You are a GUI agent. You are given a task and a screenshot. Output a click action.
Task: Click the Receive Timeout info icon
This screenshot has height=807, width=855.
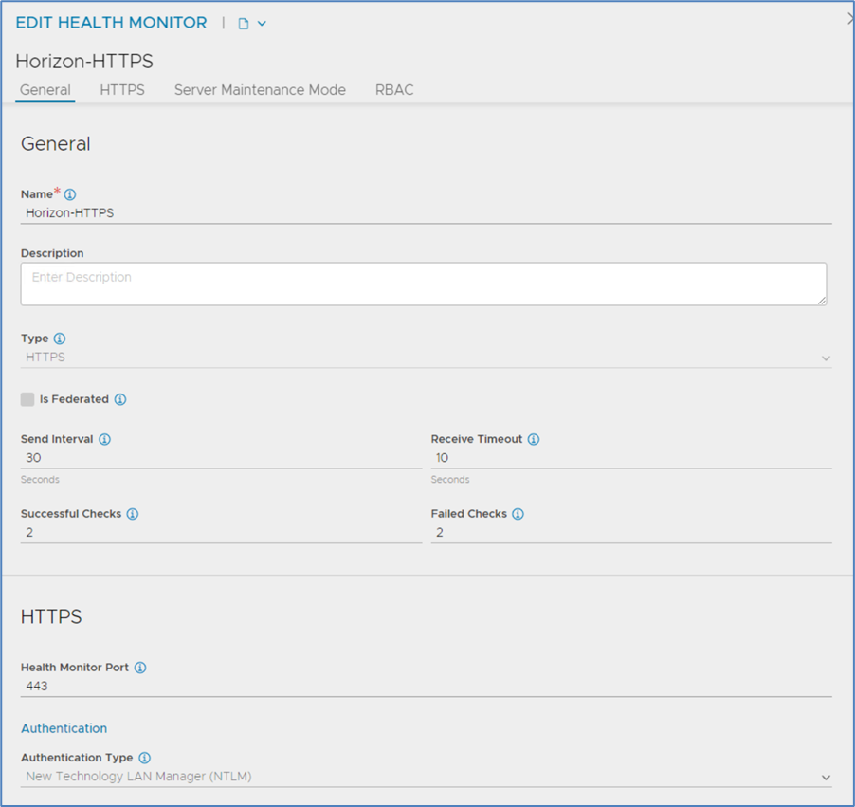[x=534, y=439]
